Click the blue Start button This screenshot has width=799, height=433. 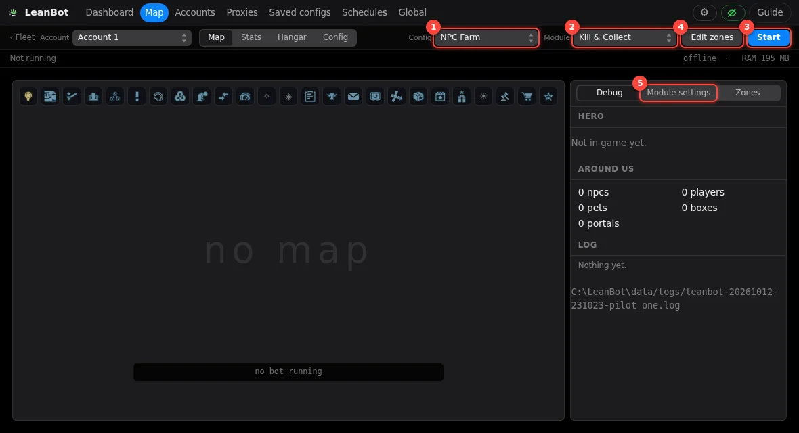click(769, 37)
